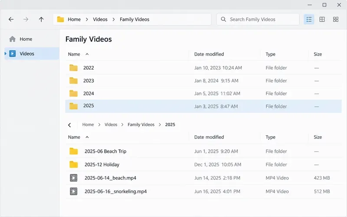Click chevron after Videos in address bar
The width and height of the screenshot is (347, 217).
click(114, 20)
